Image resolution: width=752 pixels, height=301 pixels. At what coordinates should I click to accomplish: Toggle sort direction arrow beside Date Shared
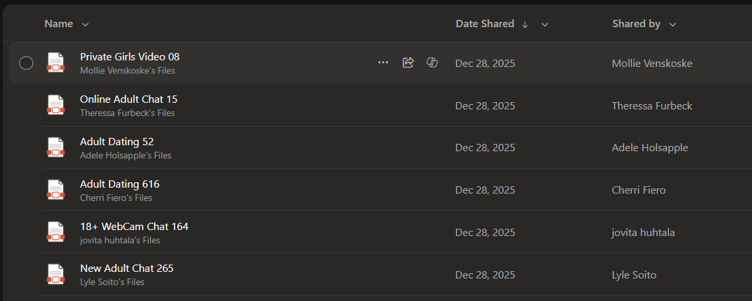pos(525,25)
